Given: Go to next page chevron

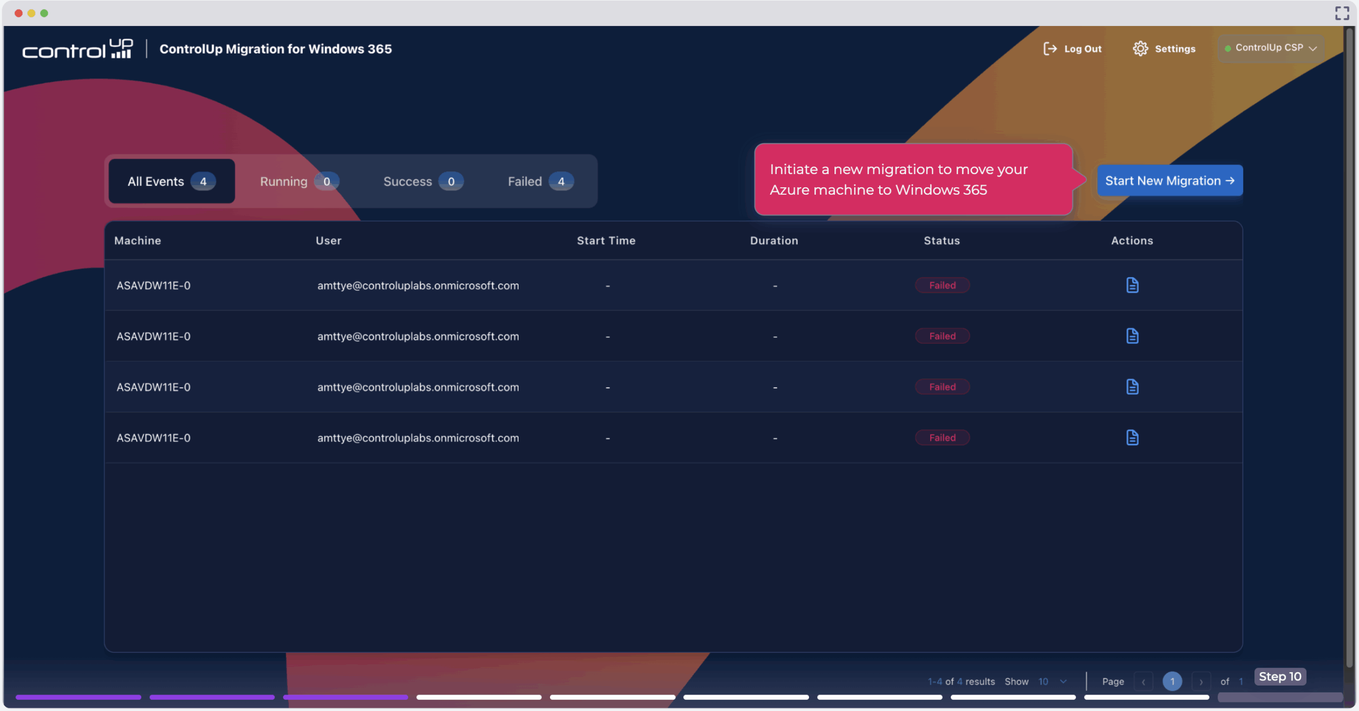Looking at the screenshot, I should click(1201, 682).
